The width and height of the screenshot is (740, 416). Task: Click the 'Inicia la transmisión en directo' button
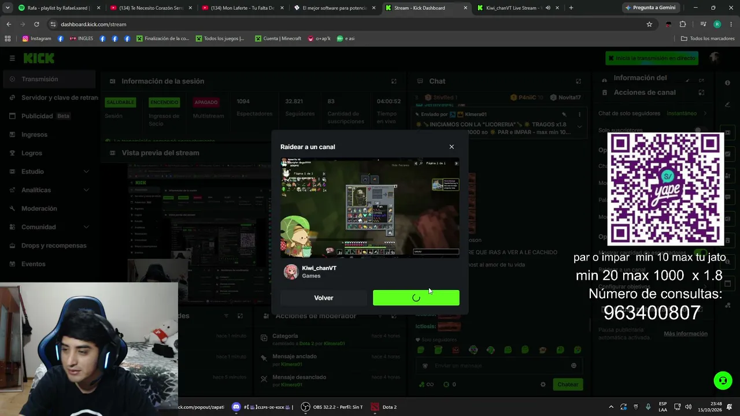[652, 58]
